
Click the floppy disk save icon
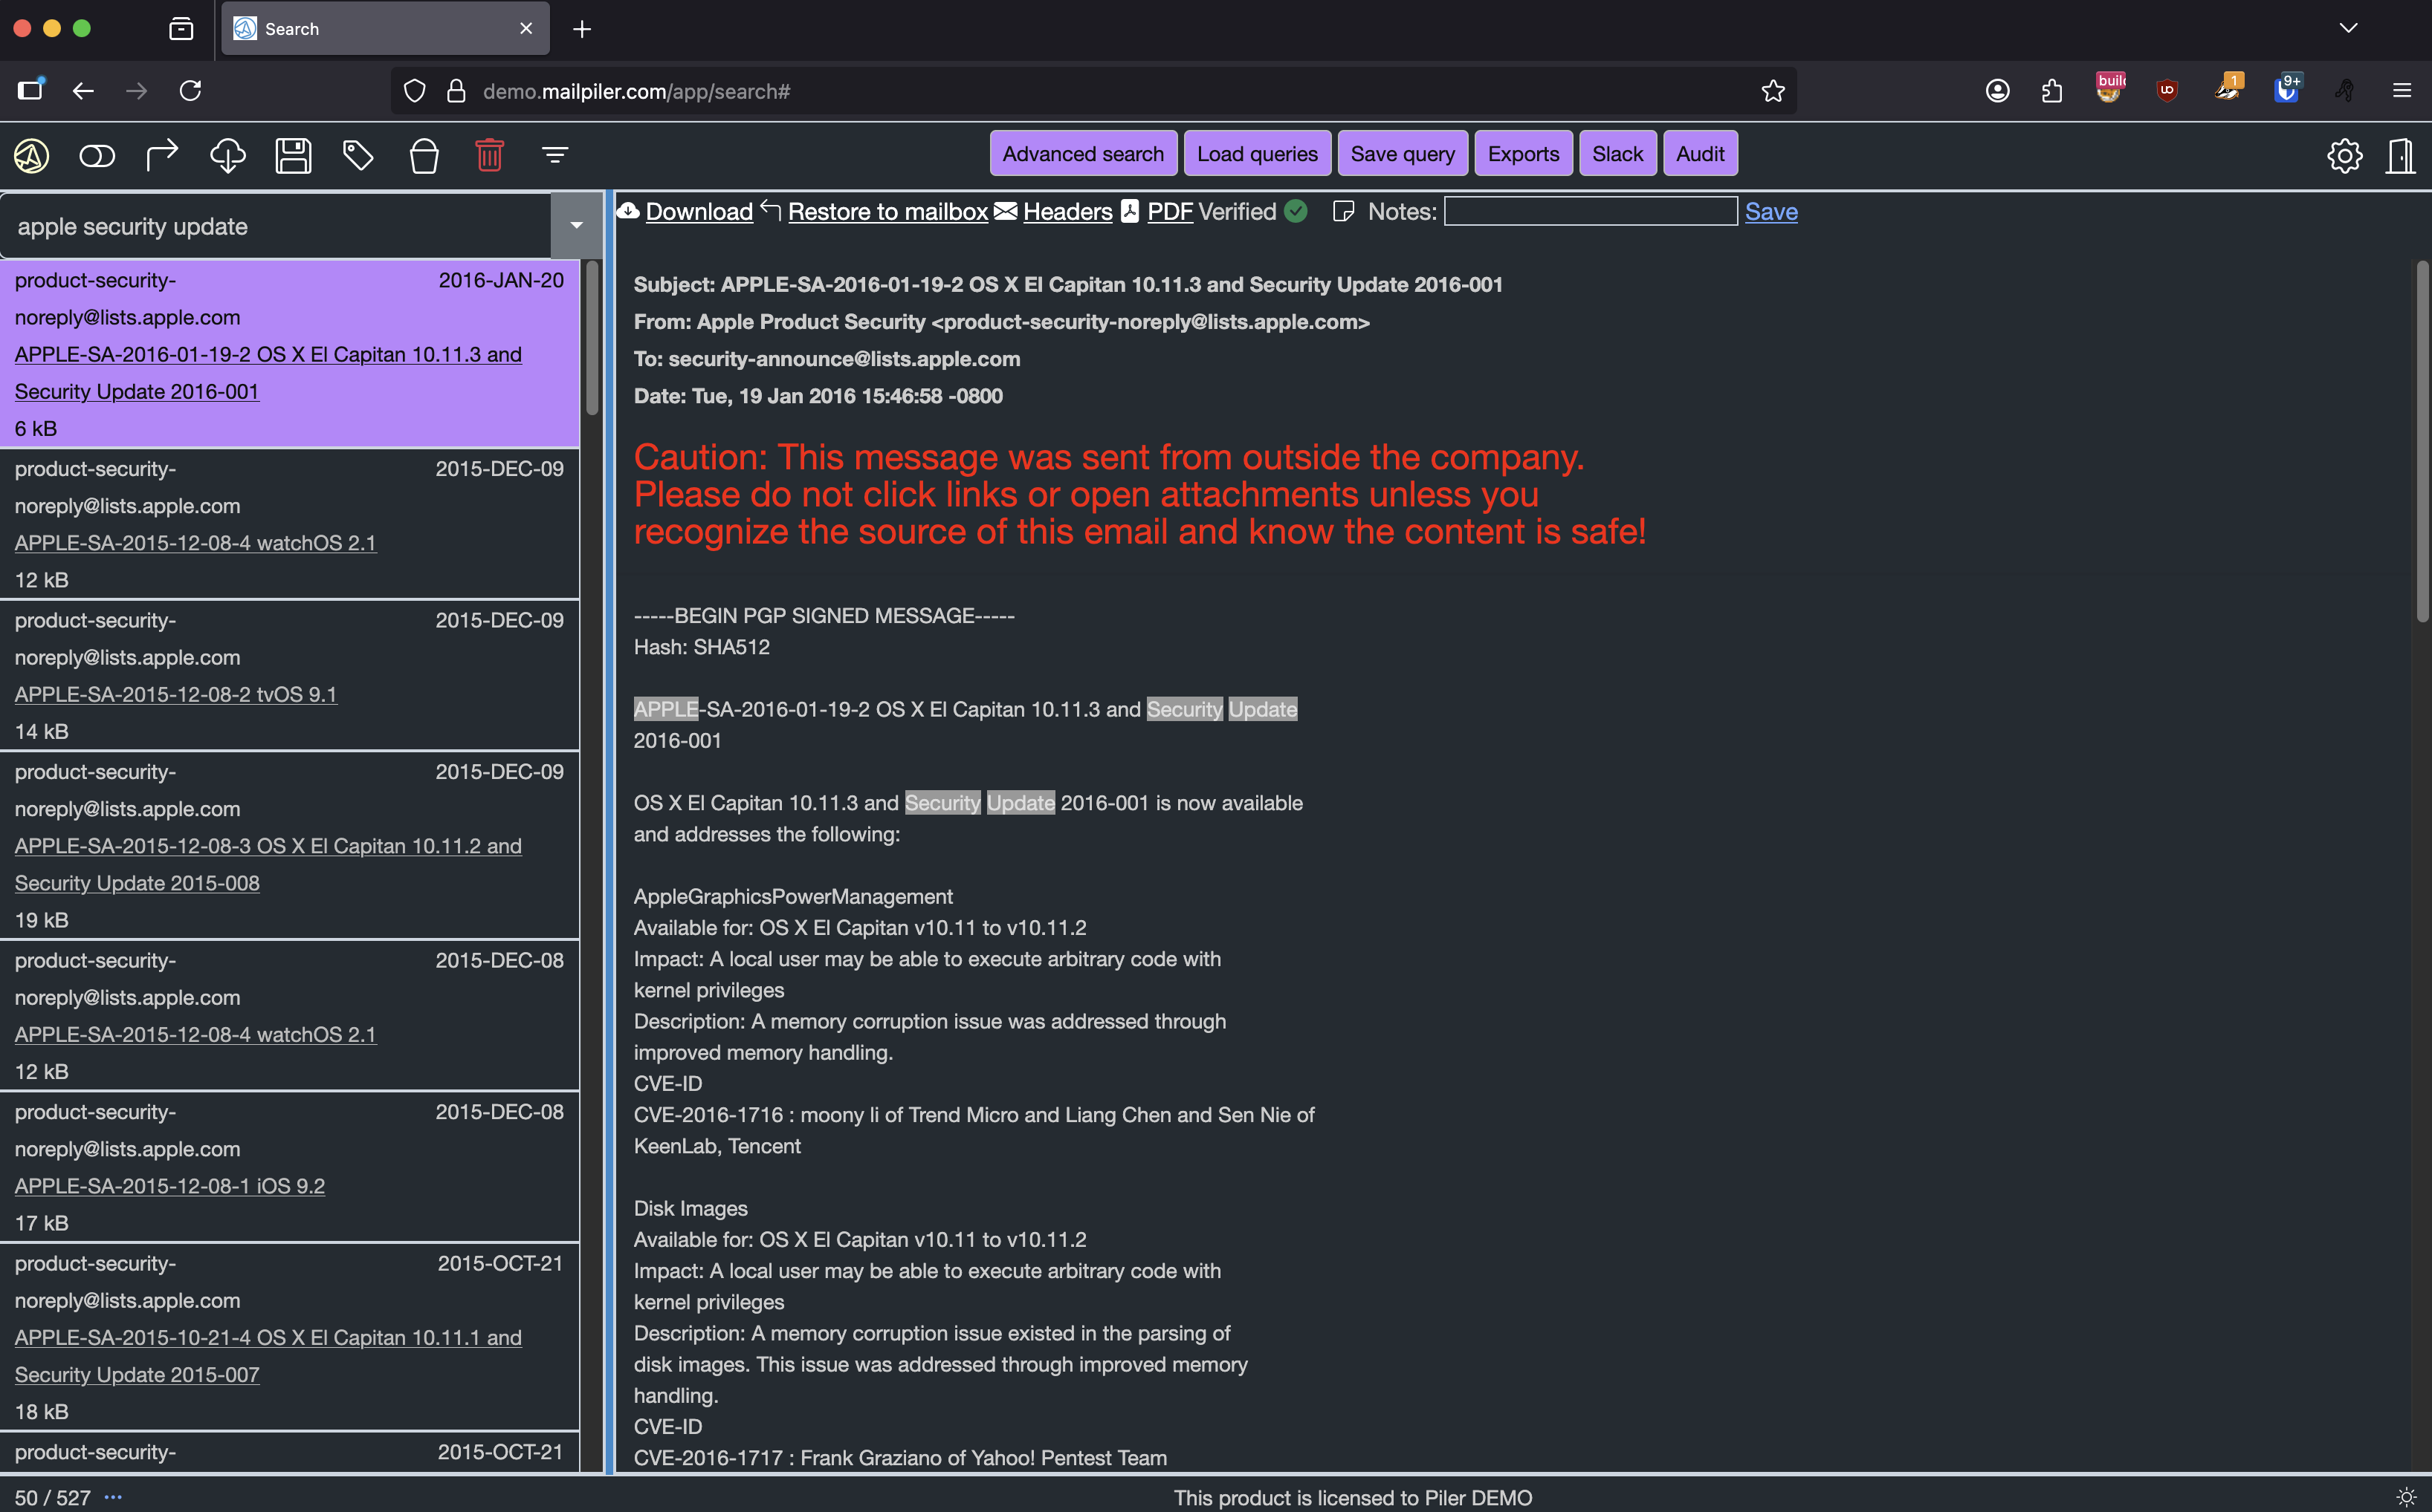[x=294, y=155]
